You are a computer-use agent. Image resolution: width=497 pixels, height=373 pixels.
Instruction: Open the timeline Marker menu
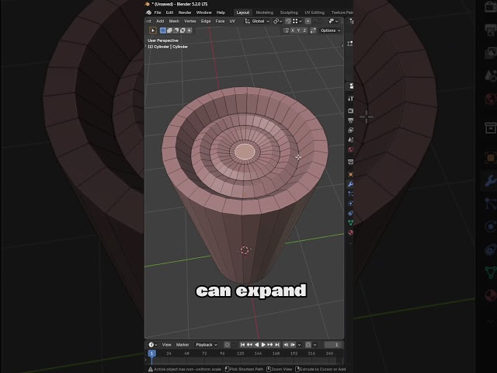pyautogui.click(x=182, y=345)
